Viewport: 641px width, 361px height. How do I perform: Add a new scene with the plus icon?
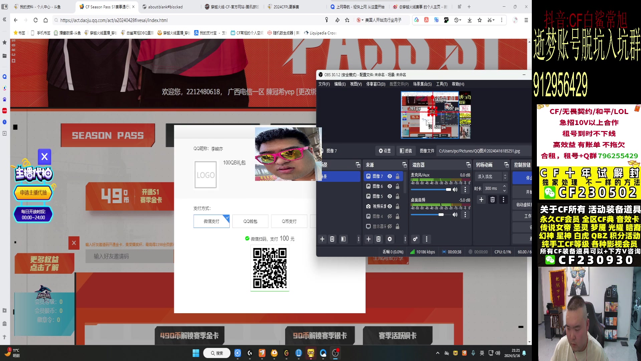pyautogui.click(x=322, y=239)
